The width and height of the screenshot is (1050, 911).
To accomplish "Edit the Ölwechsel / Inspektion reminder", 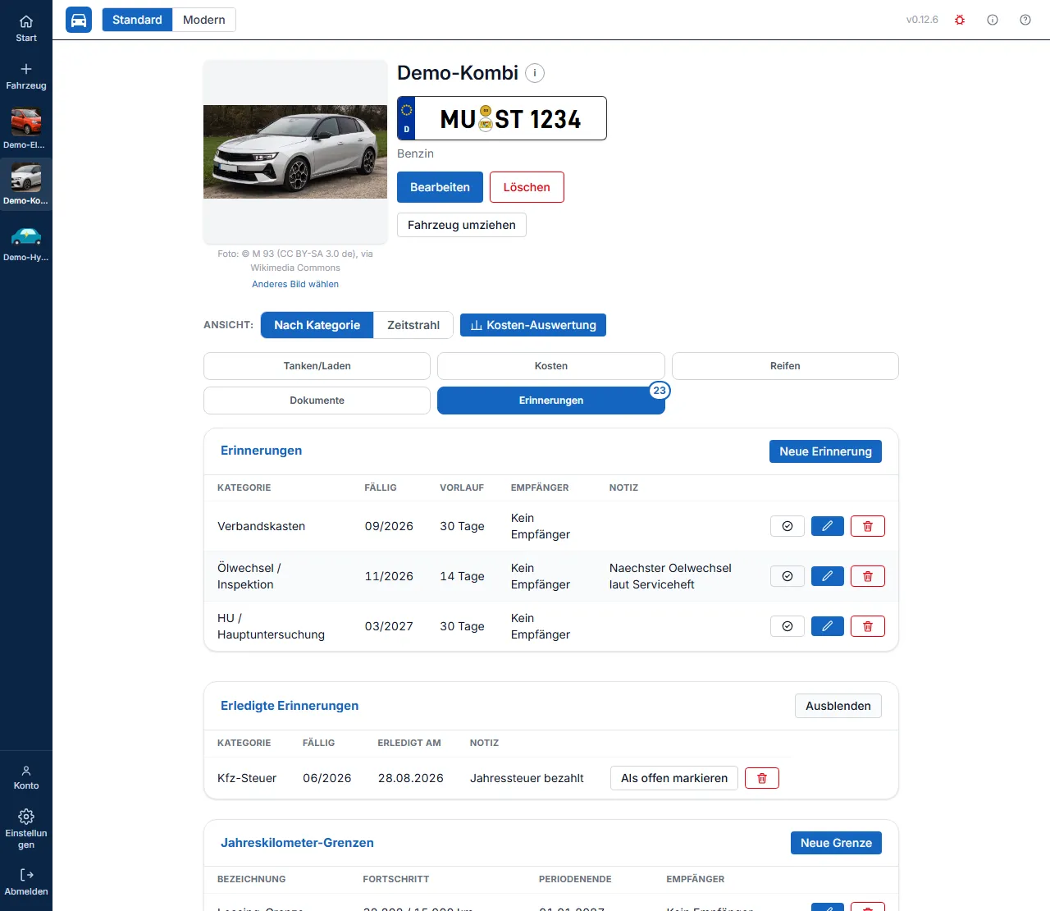I will 828,576.
